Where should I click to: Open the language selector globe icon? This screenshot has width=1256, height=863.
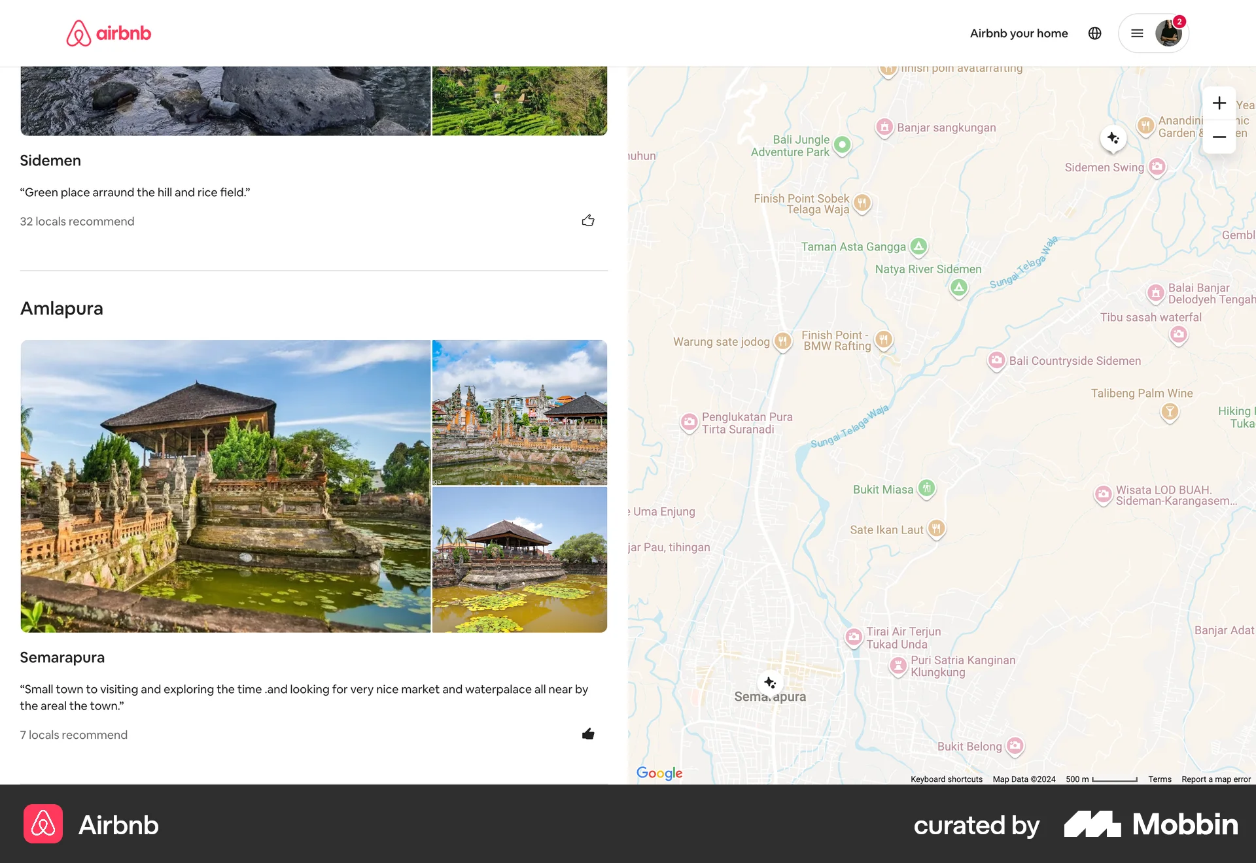(x=1094, y=33)
